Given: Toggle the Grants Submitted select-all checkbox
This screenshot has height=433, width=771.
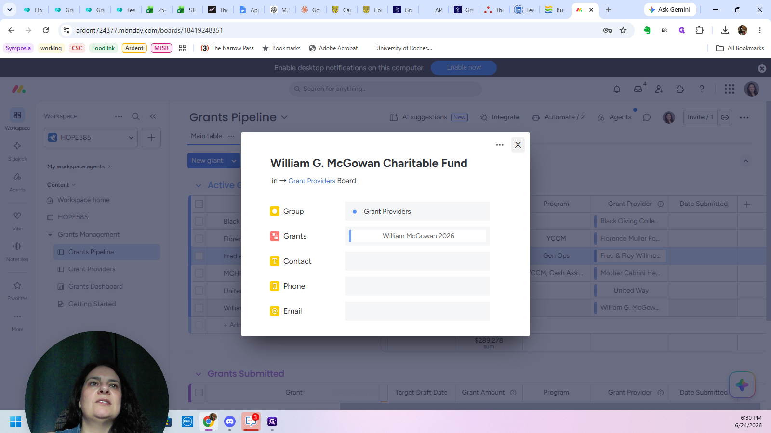Looking at the screenshot, I should [x=199, y=393].
